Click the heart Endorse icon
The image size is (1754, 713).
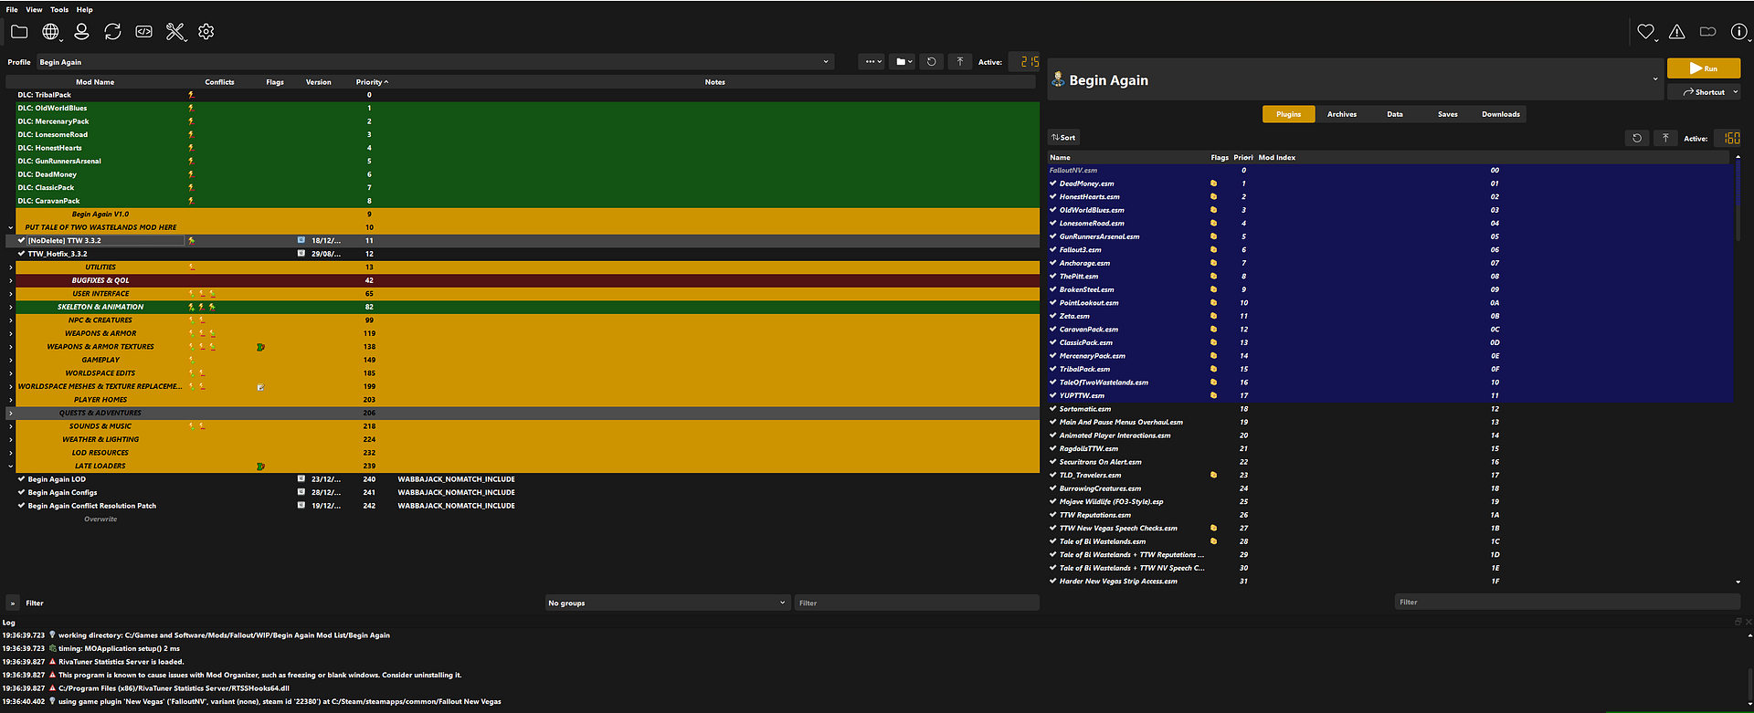1645,32
